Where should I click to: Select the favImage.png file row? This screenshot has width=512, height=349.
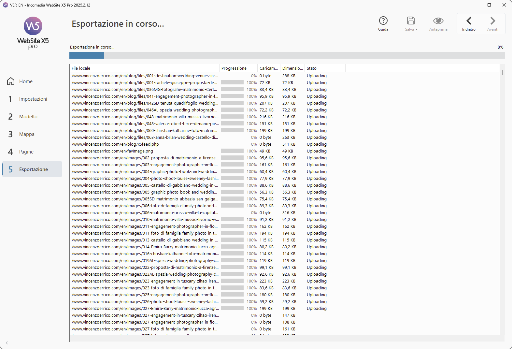pyautogui.click(x=112, y=151)
